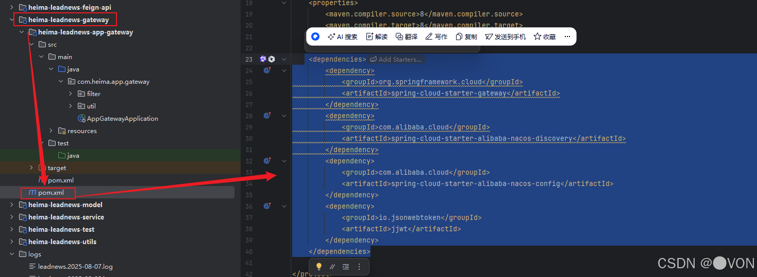Click the hexagon gutter icon on line 23
Viewport: 757px width, 277px height.
point(272,59)
